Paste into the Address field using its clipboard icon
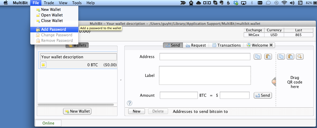317x128 pixels. (268, 57)
